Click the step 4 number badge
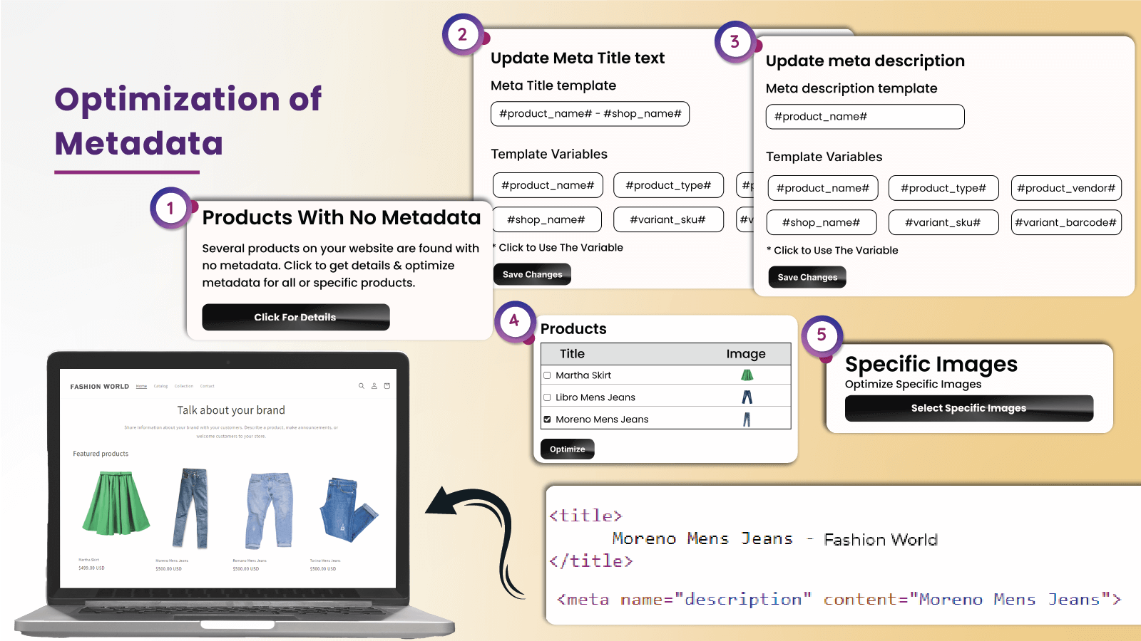1141x641 pixels. pos(514,321)
